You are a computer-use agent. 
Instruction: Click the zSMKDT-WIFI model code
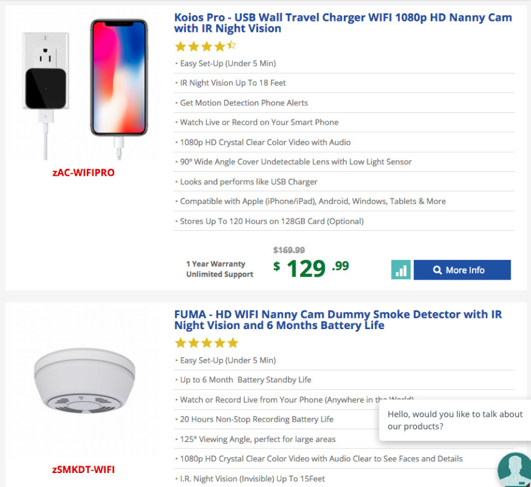click(x=83, y=470)
